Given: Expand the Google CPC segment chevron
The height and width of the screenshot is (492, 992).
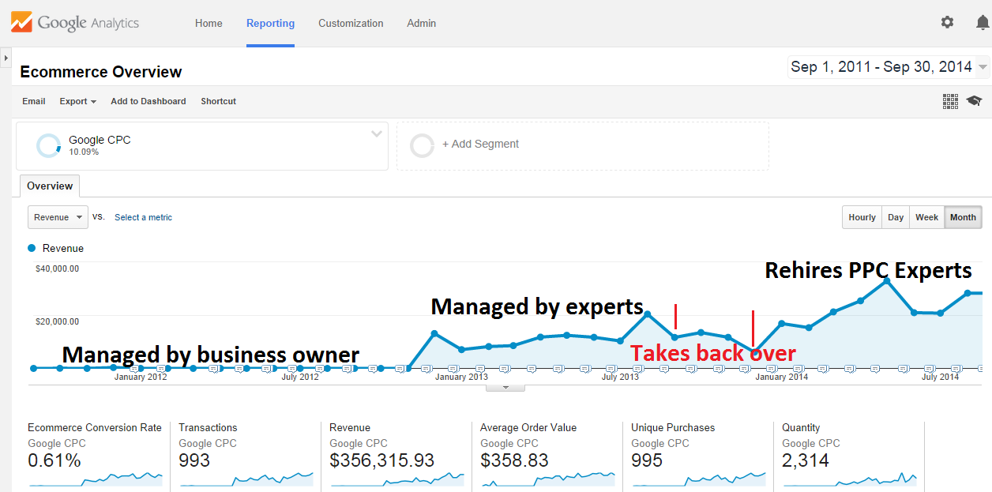Looking at the screenshot, I should pyautogui.click(x=377, y=133).
